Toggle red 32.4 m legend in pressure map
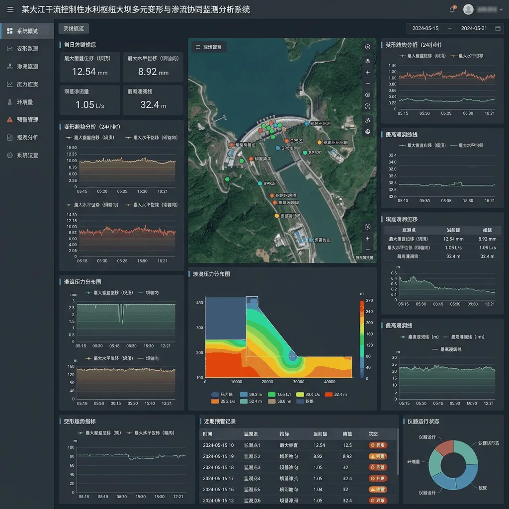The width and height of the screenshot is (509, 509). tap(336, 394)
